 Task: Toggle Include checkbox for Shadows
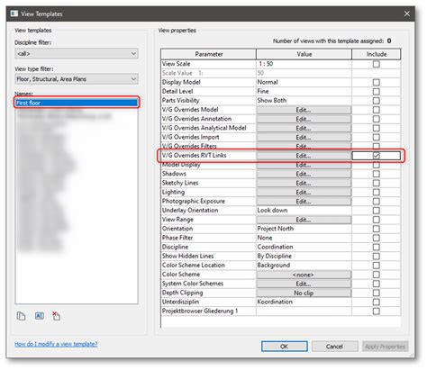click(x=376, y=174)
